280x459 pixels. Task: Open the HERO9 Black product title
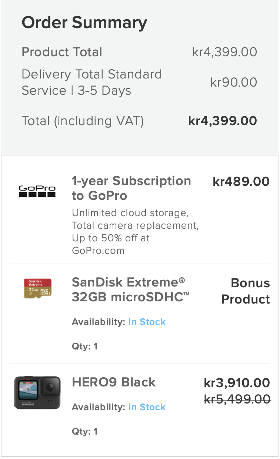114,382
